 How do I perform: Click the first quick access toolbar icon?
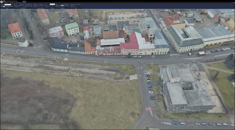(4, 1)
